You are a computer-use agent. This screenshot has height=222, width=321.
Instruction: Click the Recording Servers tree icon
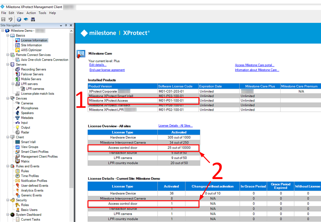pyautogui.click(x=18, y=69)
